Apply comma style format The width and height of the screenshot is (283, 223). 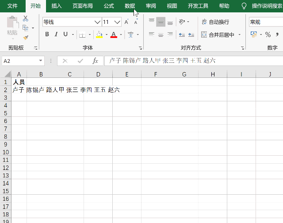[x=277, y=35]
